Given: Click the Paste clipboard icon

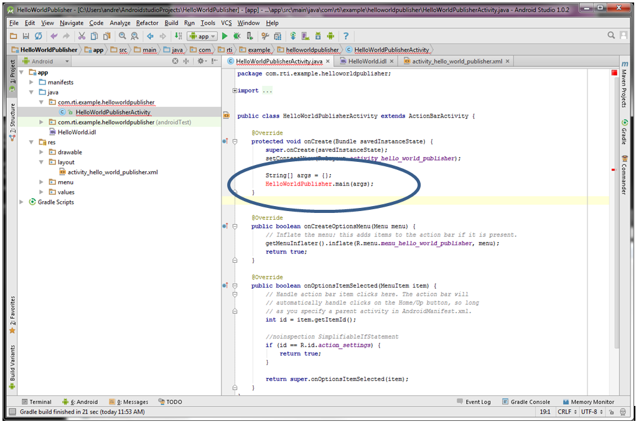Looking at the screenshot, I should tap(106, 36).
